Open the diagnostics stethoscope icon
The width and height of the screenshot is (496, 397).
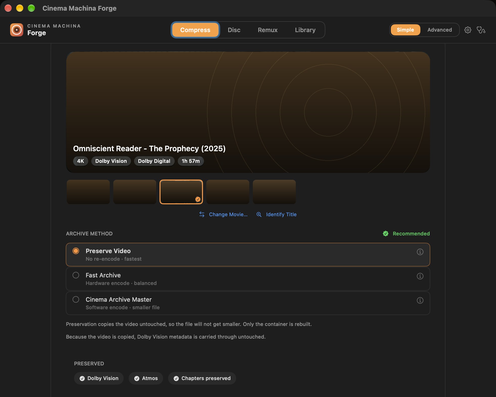(481, 30)
